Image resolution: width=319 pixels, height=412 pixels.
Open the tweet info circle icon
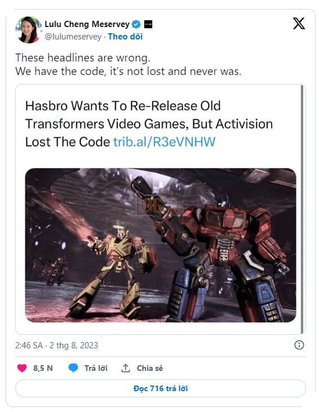299,345
